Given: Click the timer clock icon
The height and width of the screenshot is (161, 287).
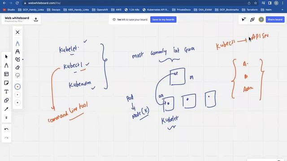Looking at the screenshot, I should pos(114,20).
